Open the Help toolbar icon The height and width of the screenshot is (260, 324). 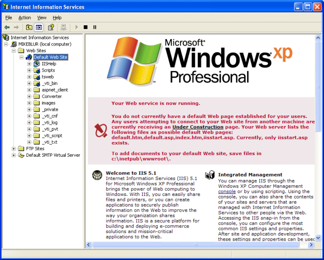(x=51, y=27)
